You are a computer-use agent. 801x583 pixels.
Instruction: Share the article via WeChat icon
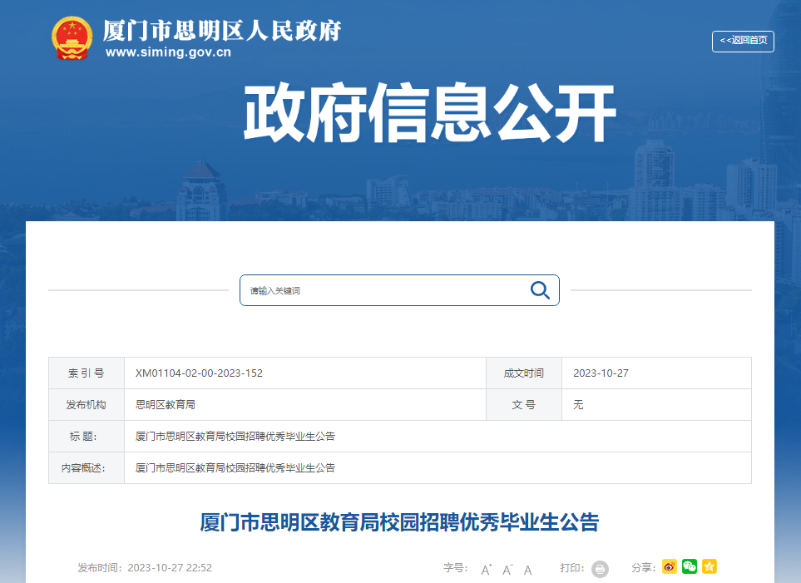[x=690, y=567]
